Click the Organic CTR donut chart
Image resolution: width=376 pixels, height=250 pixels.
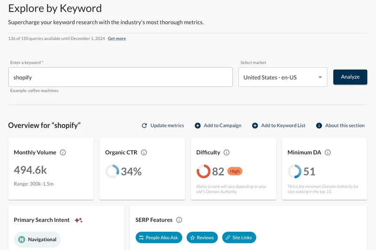(112, 171)
